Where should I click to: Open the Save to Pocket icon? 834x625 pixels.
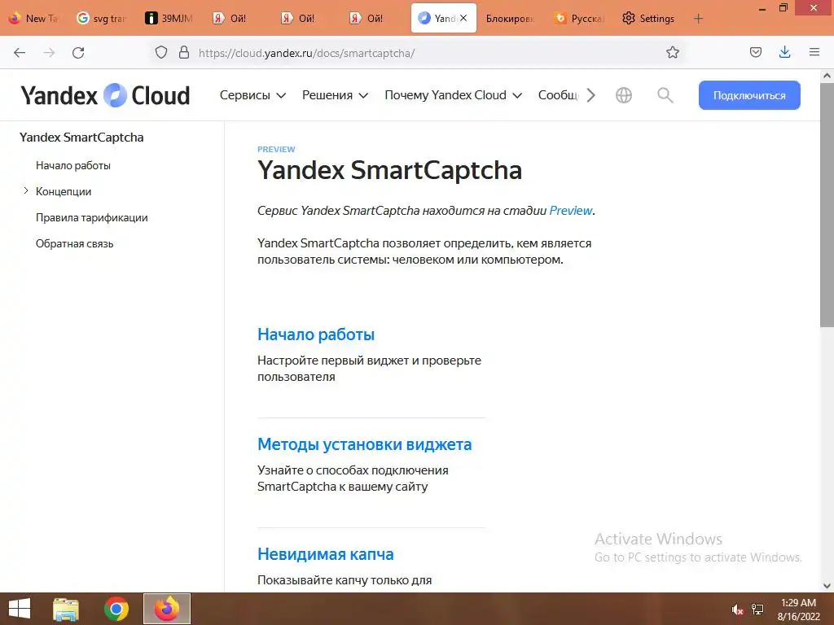pyautogui.click(x=755, y=52)
